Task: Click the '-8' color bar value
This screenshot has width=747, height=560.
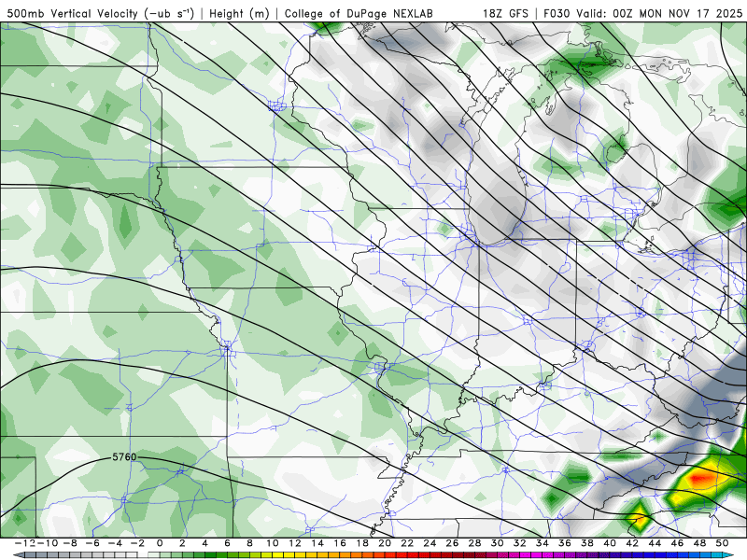Action: [x=69, y=543]
